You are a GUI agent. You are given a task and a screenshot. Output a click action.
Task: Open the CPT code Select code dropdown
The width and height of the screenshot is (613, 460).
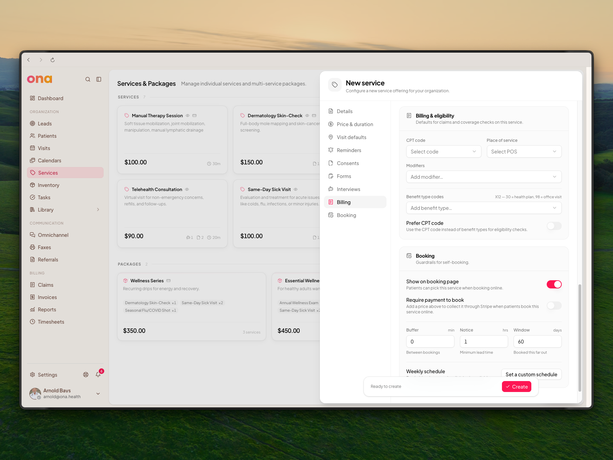coord(444,151)
